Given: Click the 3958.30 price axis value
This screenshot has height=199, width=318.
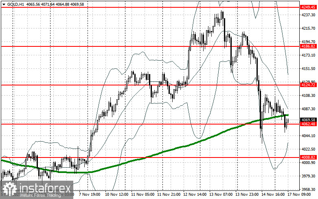Looking at the screenshot, I should [308, 189].
